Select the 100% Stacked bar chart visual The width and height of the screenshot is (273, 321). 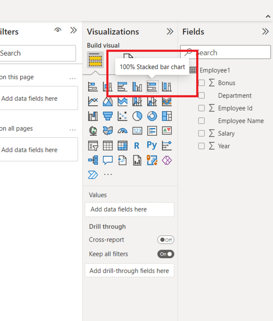(152, 87)
